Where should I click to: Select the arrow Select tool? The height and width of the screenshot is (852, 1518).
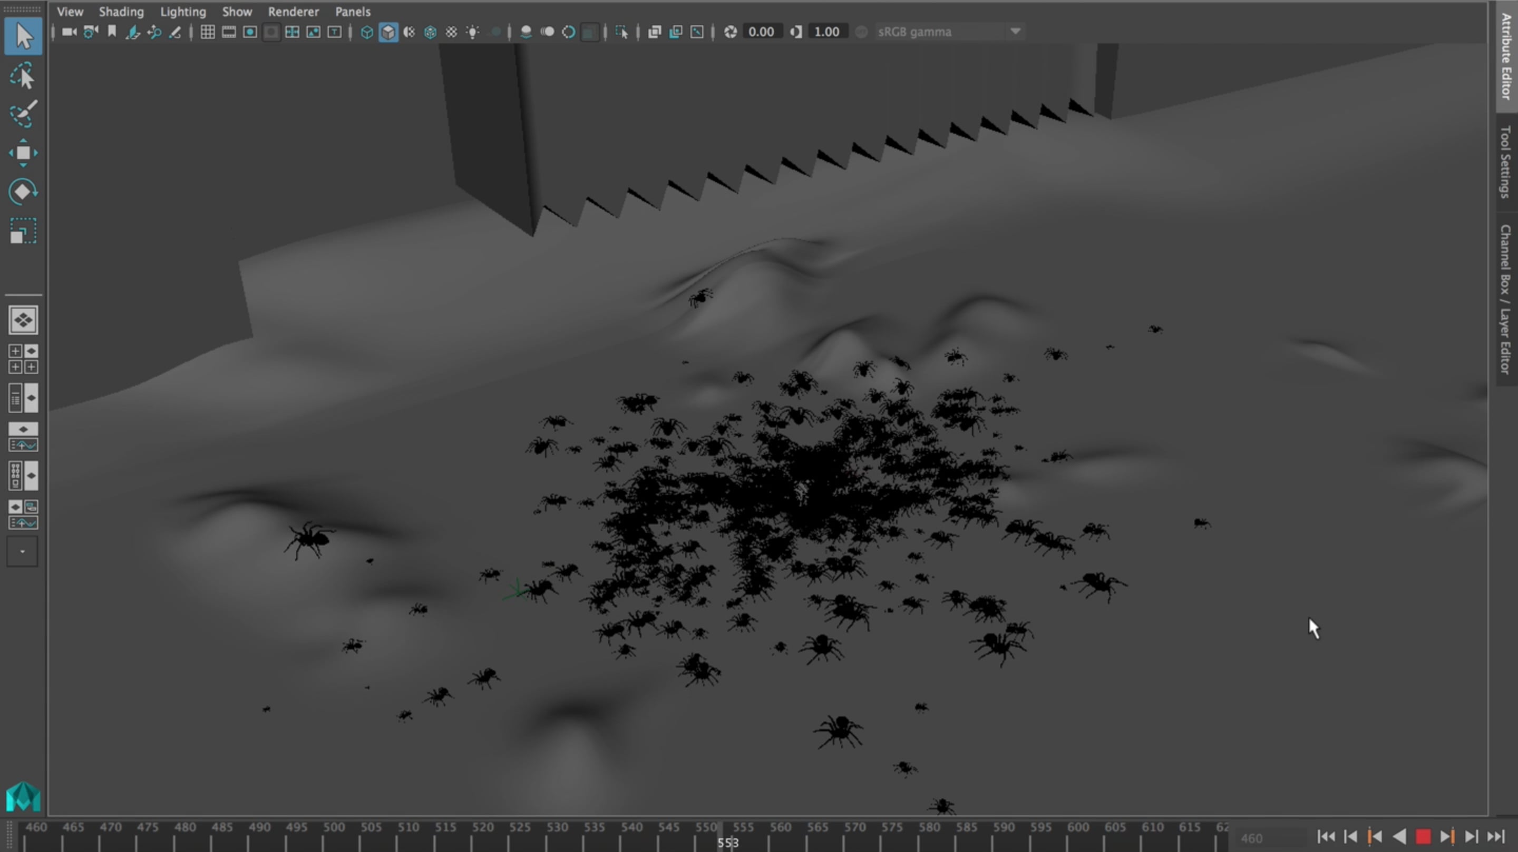pos(23,36)
